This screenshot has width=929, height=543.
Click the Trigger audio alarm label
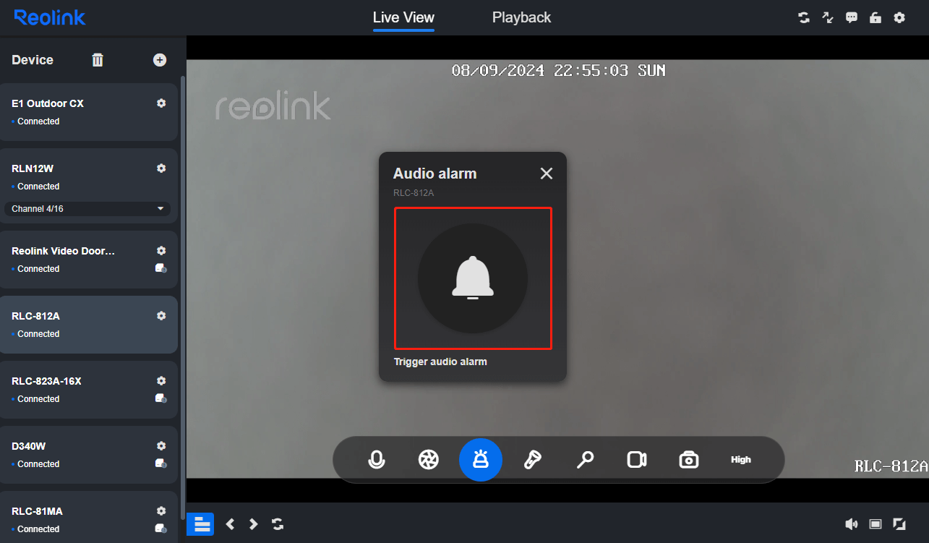point(440,362)
